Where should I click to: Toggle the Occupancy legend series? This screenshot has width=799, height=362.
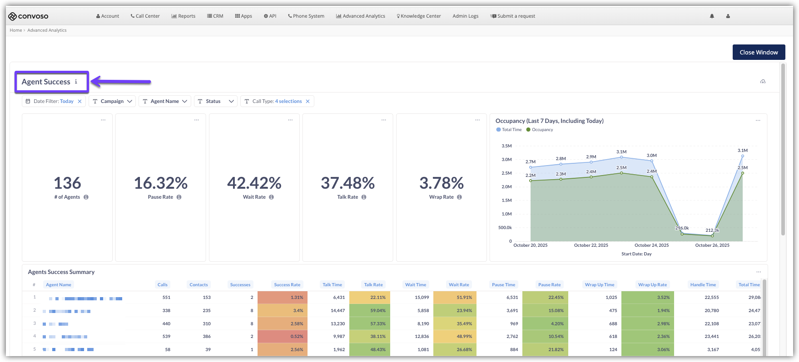coord(540,130)
